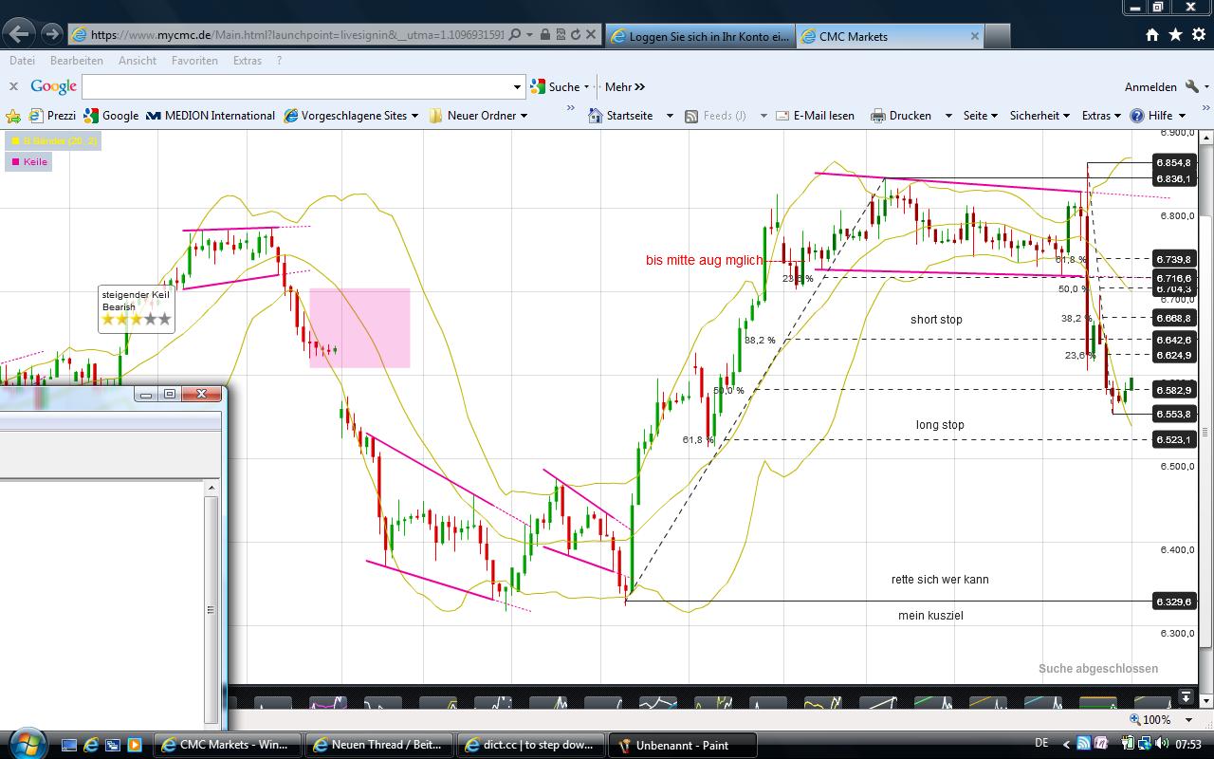
Task: Click the Google toolbar Suche button
Action: coord(559,86)
